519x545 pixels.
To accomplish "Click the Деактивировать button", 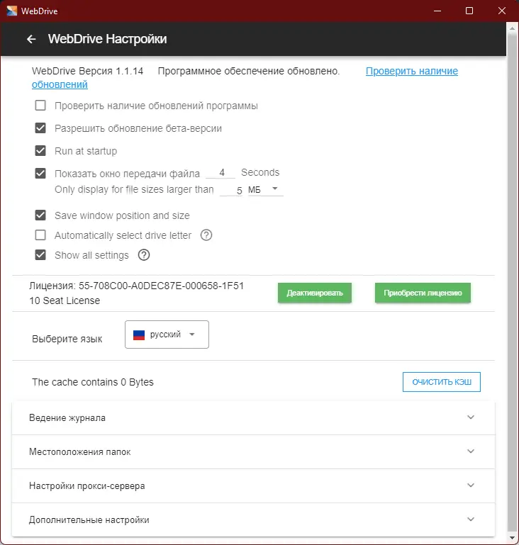I will pyautogui.click(x=315, y=293).
